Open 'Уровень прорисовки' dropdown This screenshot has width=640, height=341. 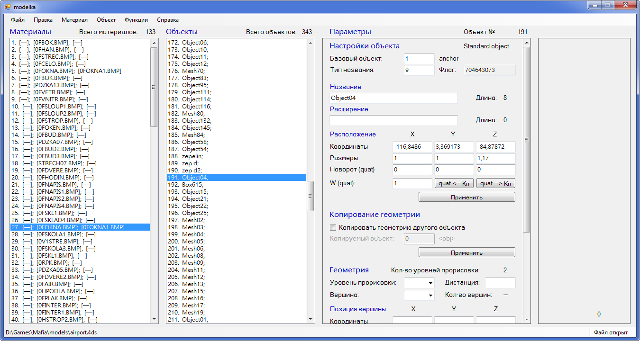[x=419, y=283]
